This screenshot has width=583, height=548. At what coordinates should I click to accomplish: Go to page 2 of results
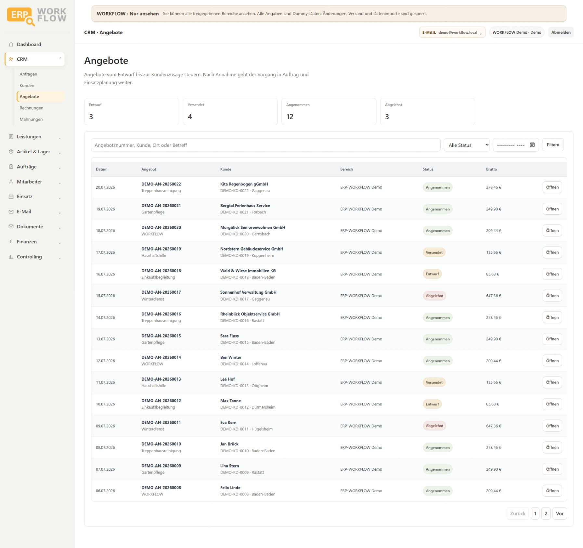(546, 514)
